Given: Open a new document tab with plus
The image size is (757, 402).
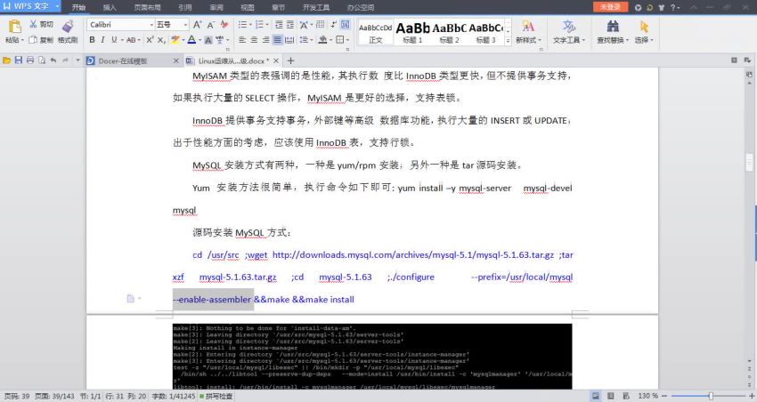Looking at the screenshot, I should point(290,60).
